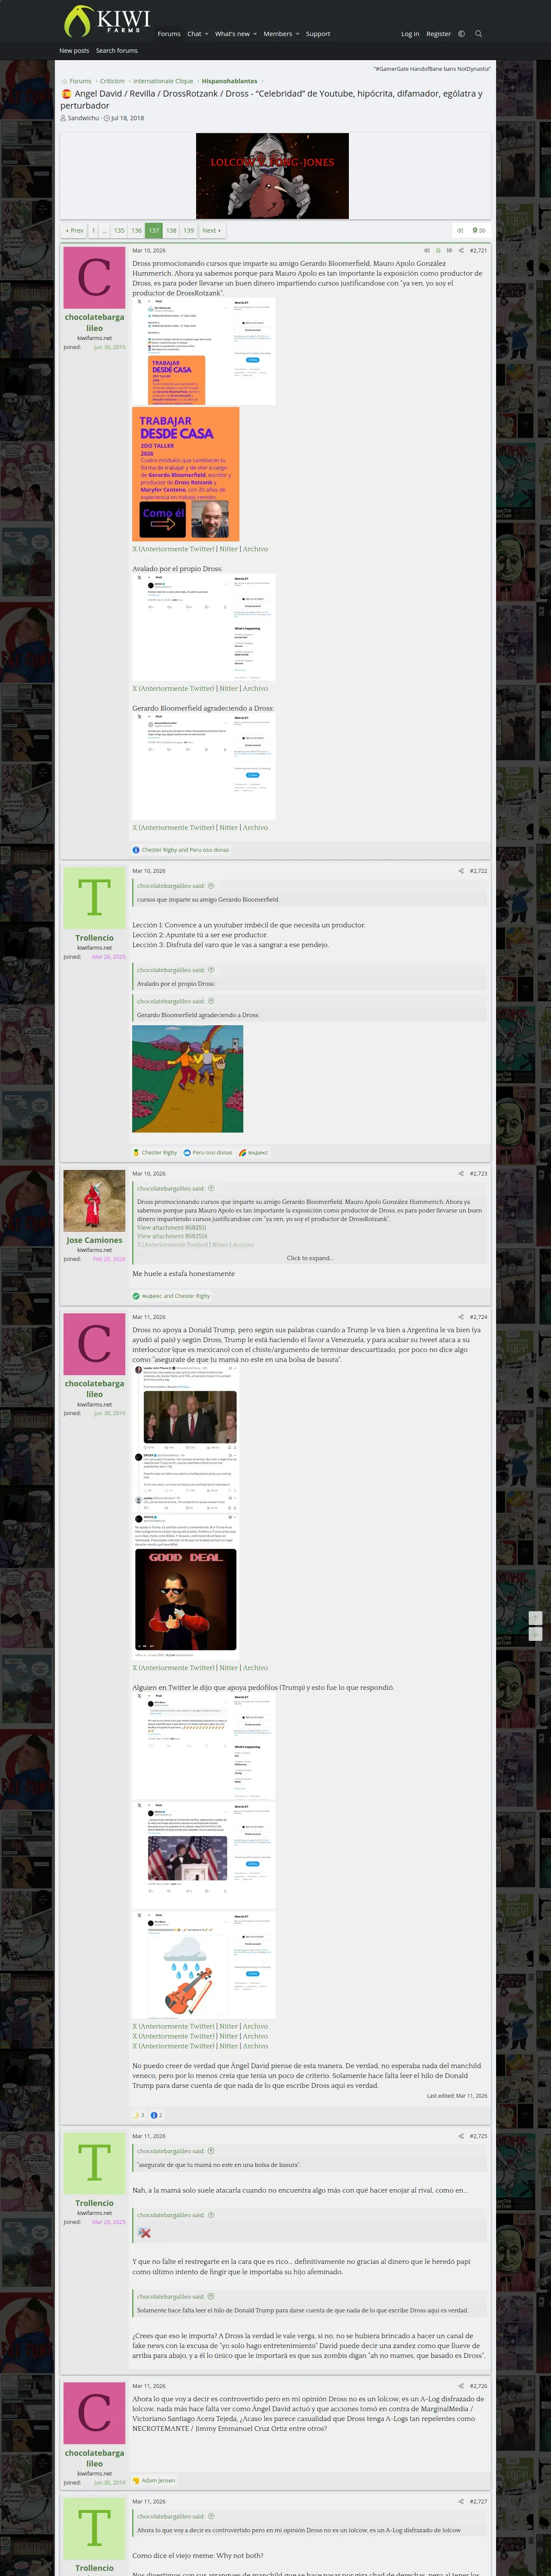Jump to quoted post via arrow beside 'cursos que imparte'
The image size is (551, 2576).
(211, 886)
